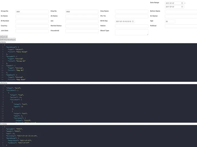The image size is (197, 147).
Task: Click the Political input field
Action: (181, 26)
